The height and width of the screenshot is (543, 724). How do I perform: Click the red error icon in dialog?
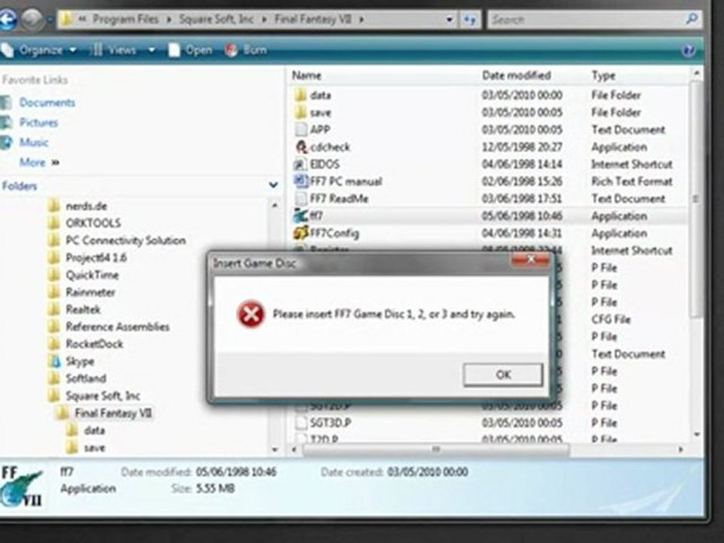click(x=250, y=314)
